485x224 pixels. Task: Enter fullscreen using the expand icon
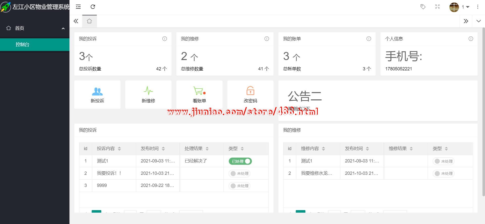438,7
